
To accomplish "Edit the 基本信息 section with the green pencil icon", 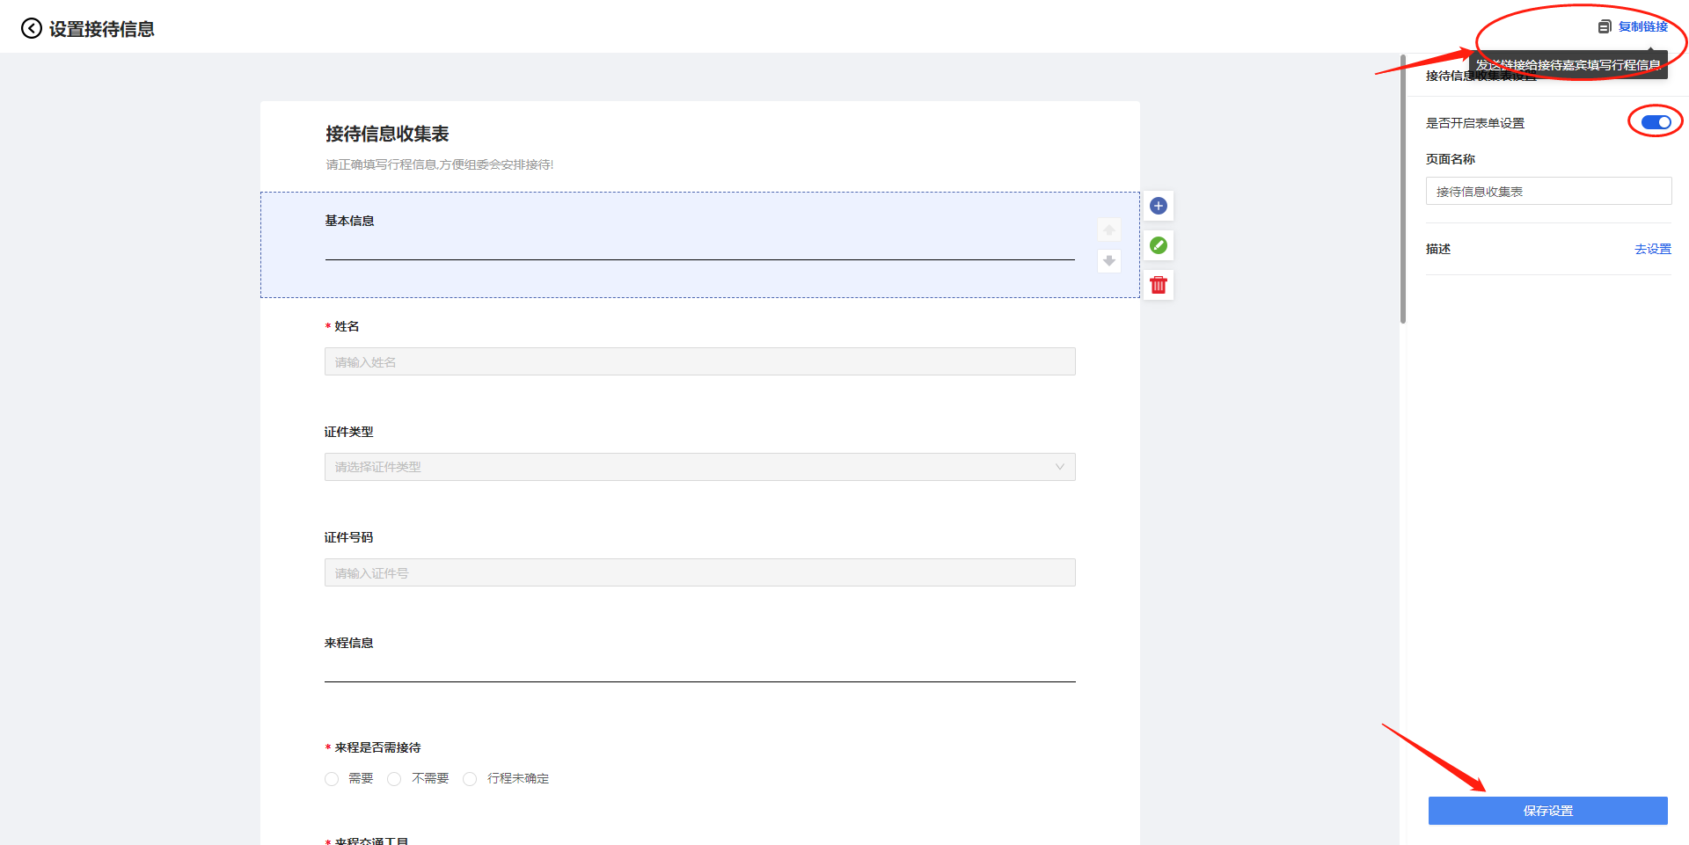I will pyautogui.click(x=1159, y=245).
